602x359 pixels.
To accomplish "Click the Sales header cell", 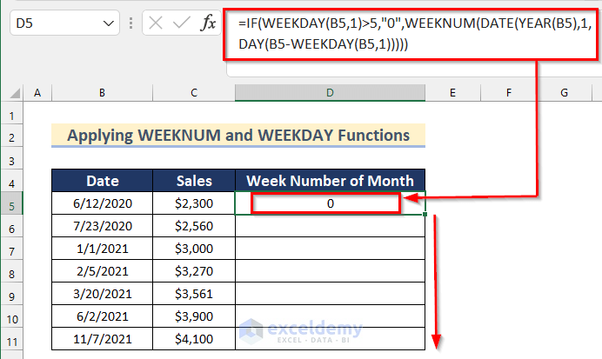I will click(x=194, y=181).
